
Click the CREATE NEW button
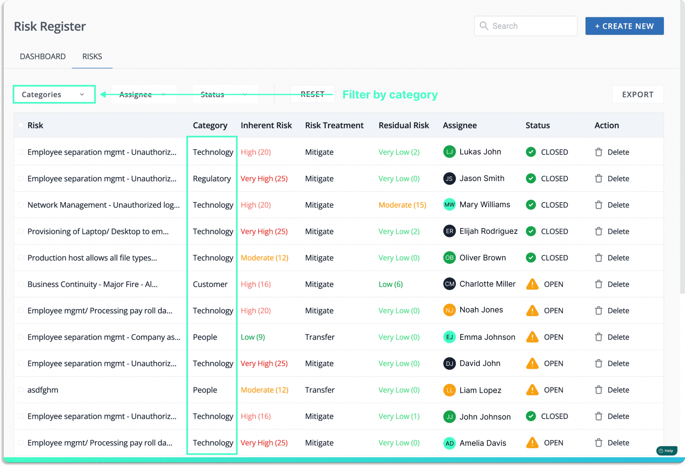(x=624, y=26)
